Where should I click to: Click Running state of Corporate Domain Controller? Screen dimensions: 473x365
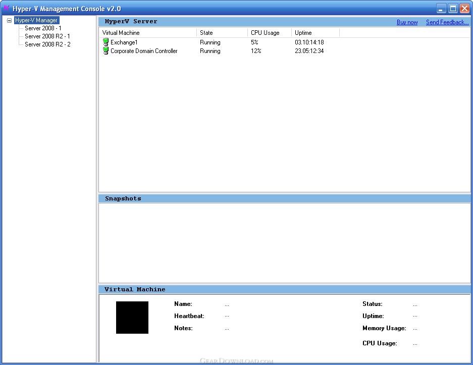(211, 50)
